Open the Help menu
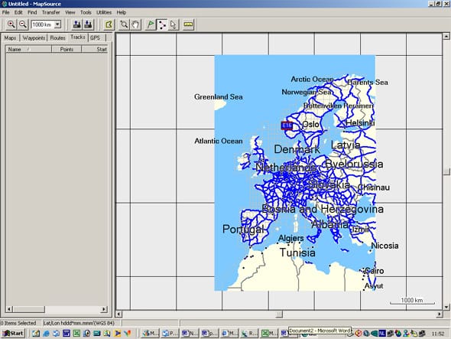The height and width of the screenshot is (339, 451). tap(122, 12)
